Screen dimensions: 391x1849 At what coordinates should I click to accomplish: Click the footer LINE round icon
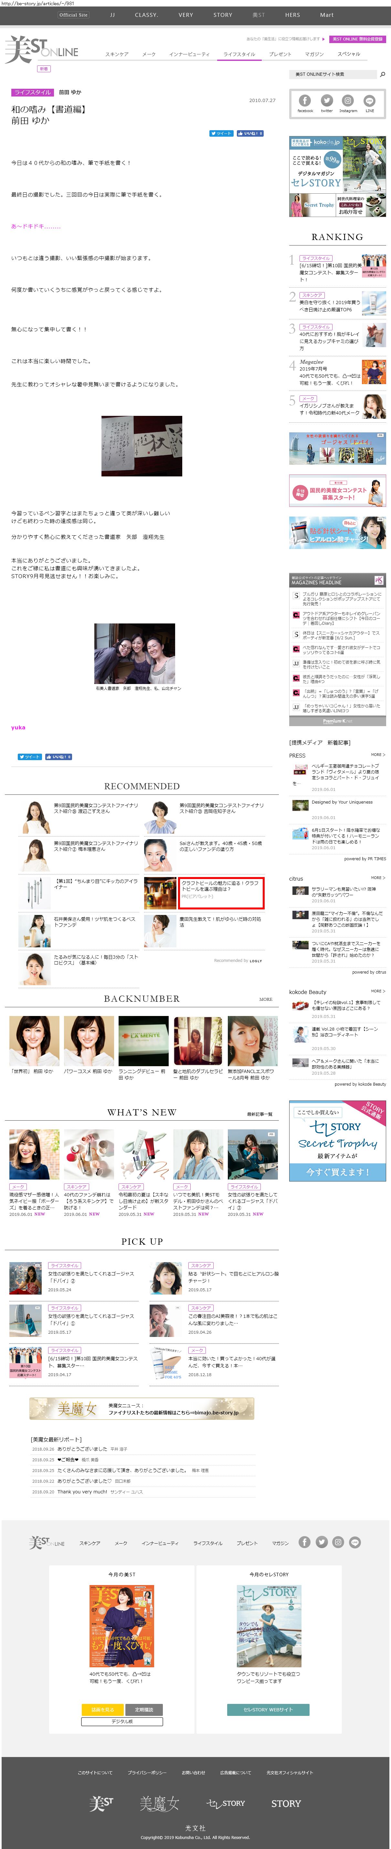click(x=354, y=1542)
